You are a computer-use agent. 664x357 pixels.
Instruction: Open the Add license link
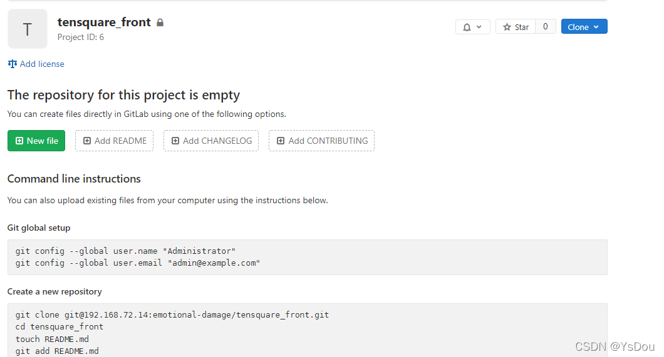click(x=42, y=64)
